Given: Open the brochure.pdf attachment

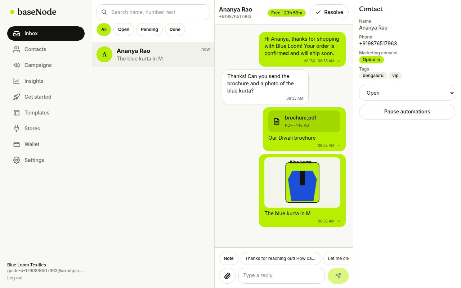Looking at the screenshot, I should (304, 121).
